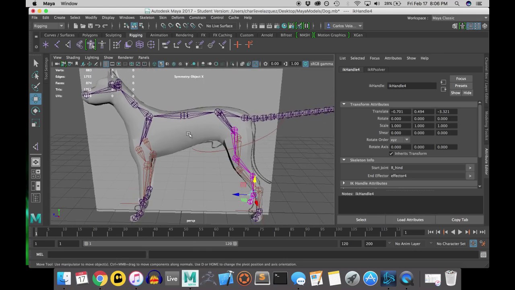Activate the Rotate tool in the toolbox
515x290 pixels.
pyautogui.click(x=36, y=111)
